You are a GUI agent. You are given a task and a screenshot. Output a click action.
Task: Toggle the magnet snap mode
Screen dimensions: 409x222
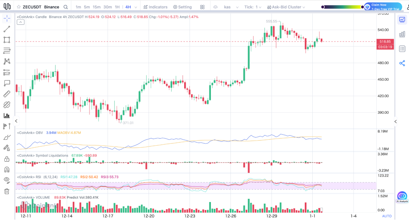tap(7, 170)
